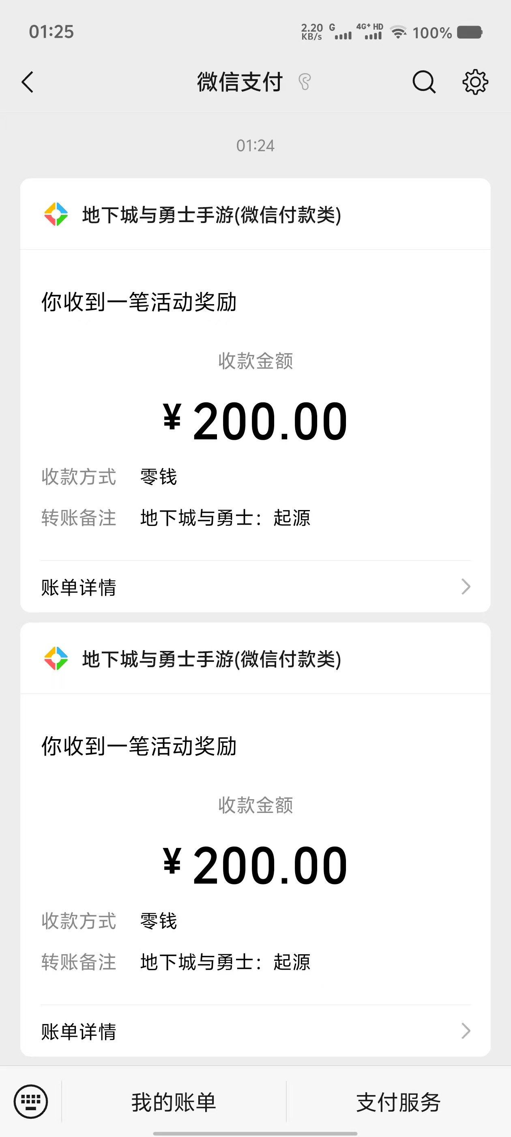
Task: Open settings via the gear icon
Action: coord(475,82)
